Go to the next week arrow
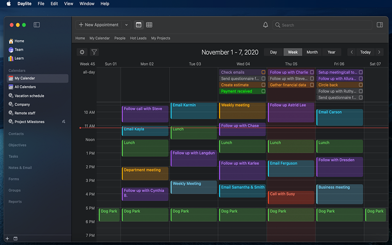This screenshot has width=392, height=245. click(x=379, y=52)
